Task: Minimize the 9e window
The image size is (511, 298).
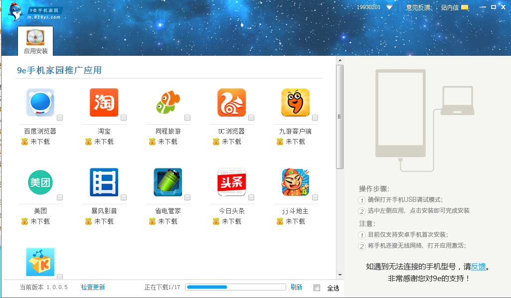Action: pos(483,7)
